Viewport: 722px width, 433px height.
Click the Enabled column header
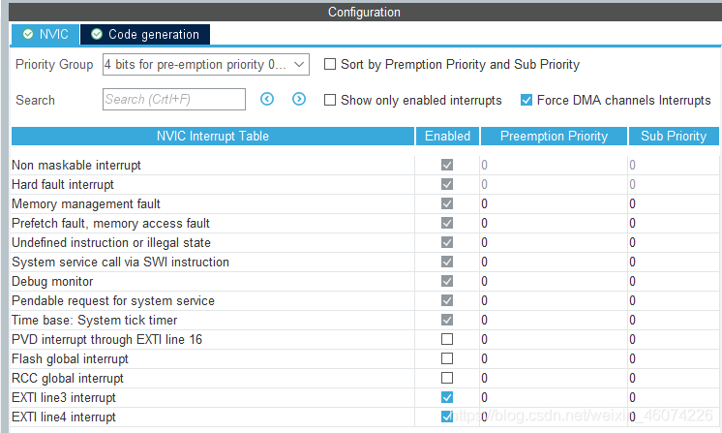tap(447, 137)
